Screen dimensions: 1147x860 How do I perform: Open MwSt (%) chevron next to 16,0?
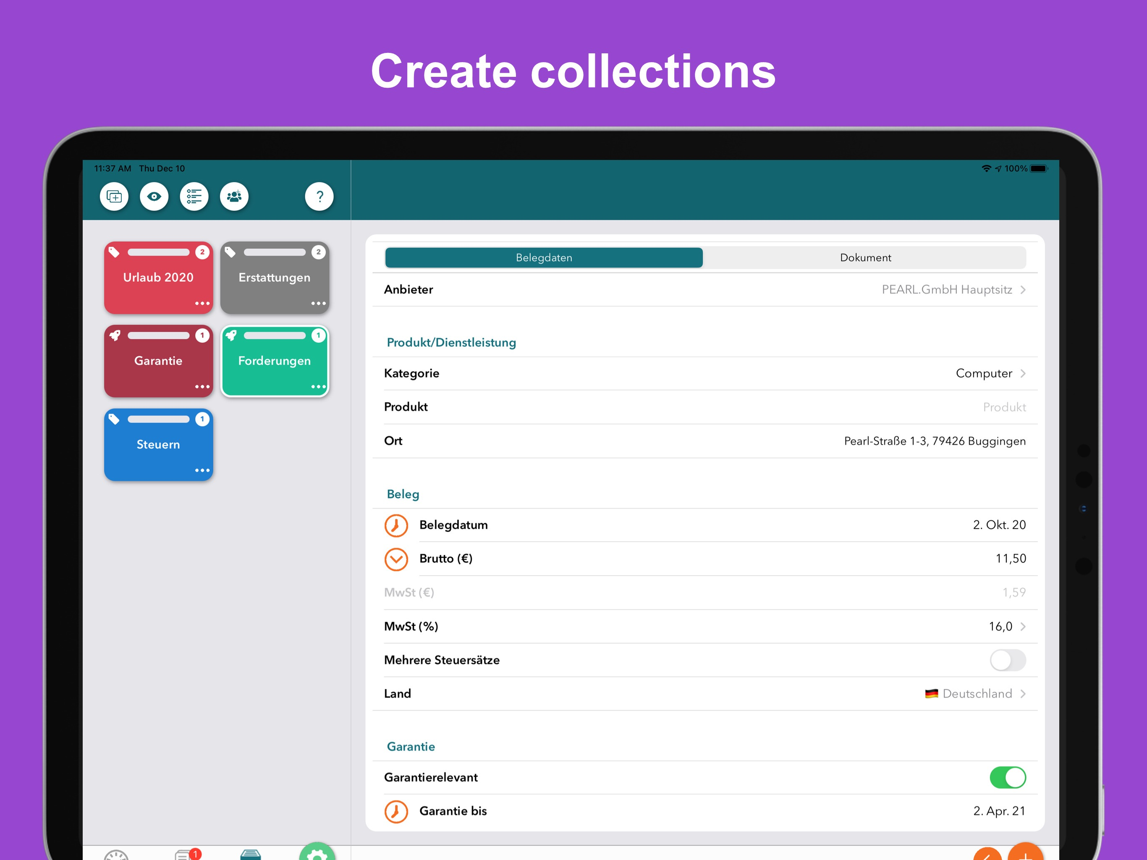coord(1023,627)
